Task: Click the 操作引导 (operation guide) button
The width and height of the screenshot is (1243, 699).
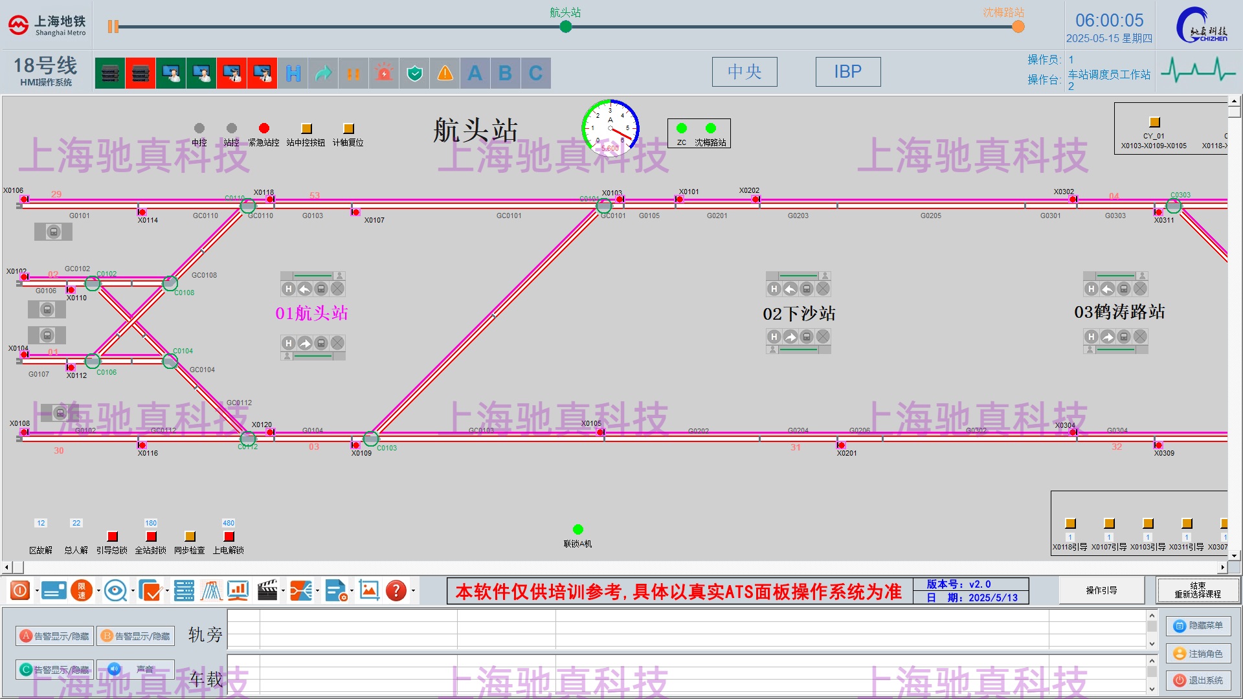Action: point(1101,590)
